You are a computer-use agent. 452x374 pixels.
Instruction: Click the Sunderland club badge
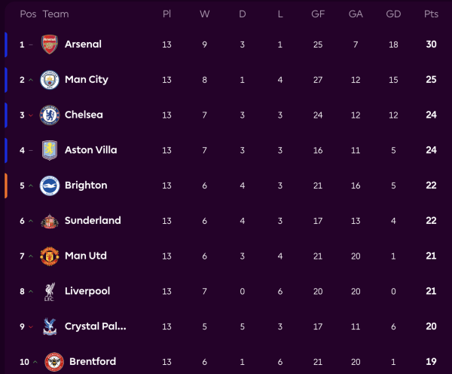coord(50,221)
